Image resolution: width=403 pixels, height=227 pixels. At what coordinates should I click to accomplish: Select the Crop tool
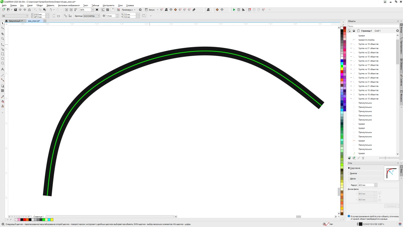(3, 34)
